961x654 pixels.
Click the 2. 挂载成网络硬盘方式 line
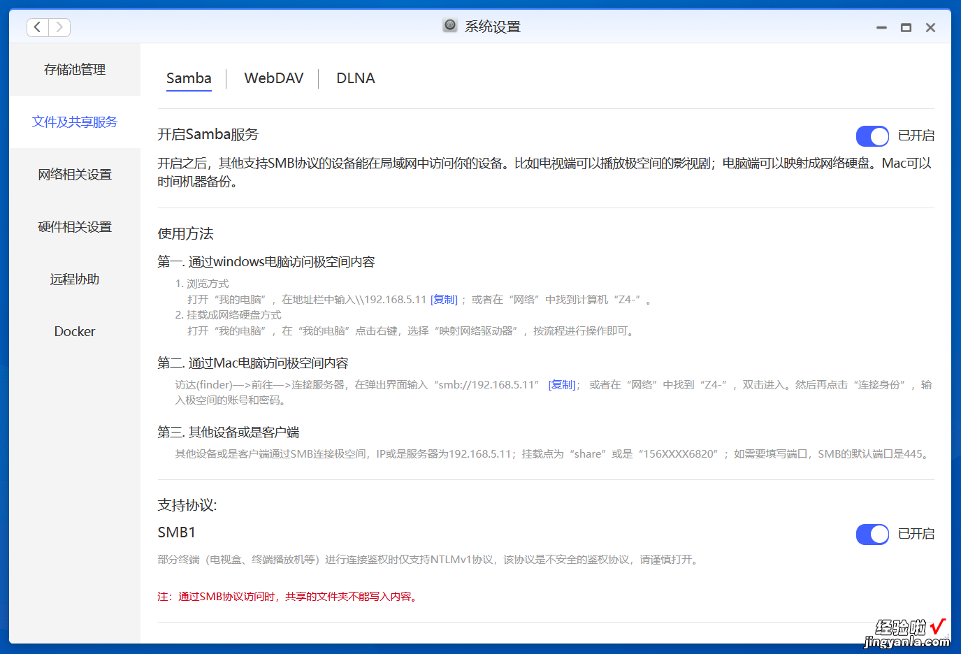228,314
